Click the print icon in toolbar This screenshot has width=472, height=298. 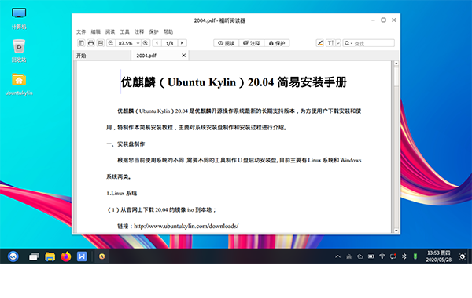[90, 43]
